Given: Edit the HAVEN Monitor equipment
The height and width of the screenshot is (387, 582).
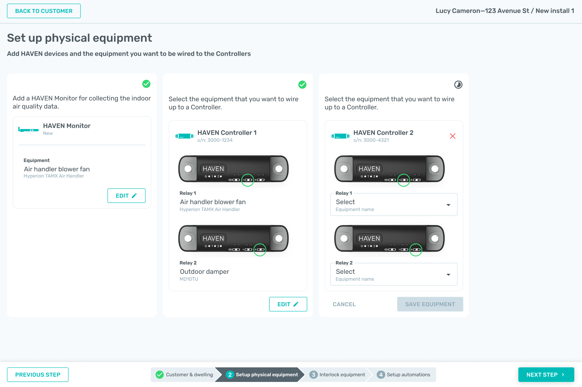Looking at the screenshot, I should click(x=127, y=195).
